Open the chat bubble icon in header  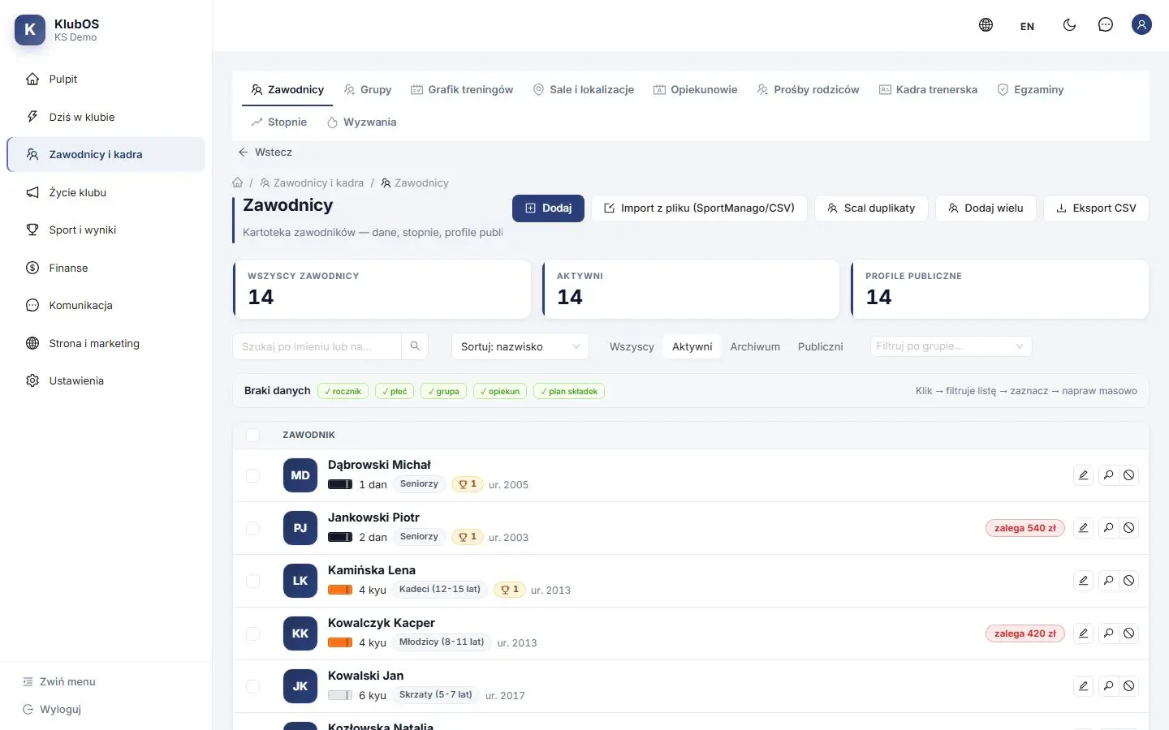tap(1105, 25)
